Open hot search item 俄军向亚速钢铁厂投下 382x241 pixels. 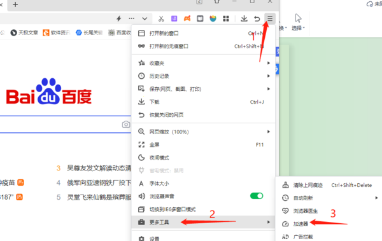(x=99, y=182)
